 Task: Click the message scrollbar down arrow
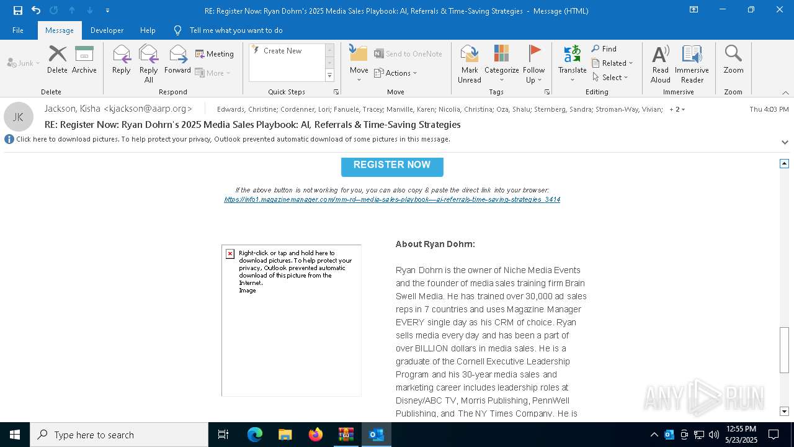(x=784, y=411)
